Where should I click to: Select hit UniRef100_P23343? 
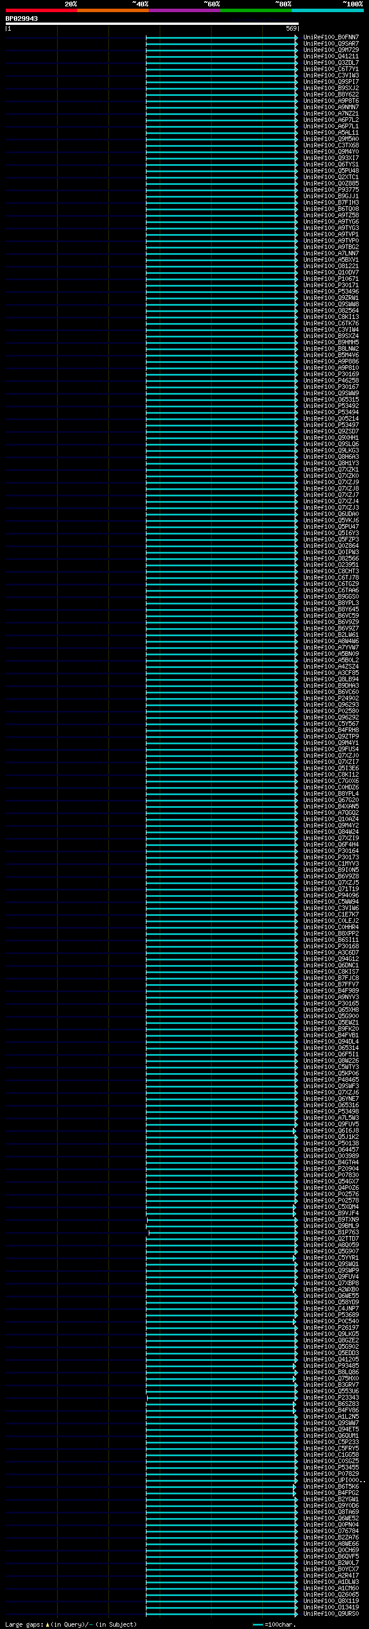pos(330,1397)
